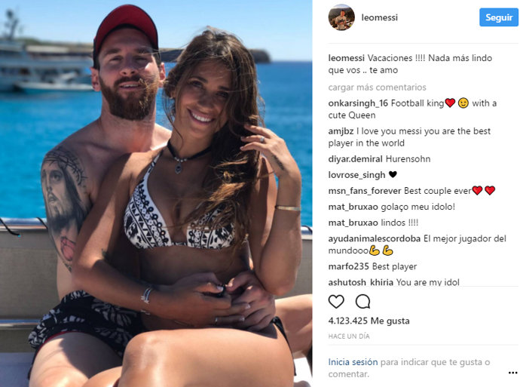
Task: Click the HACE UN DÍA timestamp
Action: pos(348,336)
